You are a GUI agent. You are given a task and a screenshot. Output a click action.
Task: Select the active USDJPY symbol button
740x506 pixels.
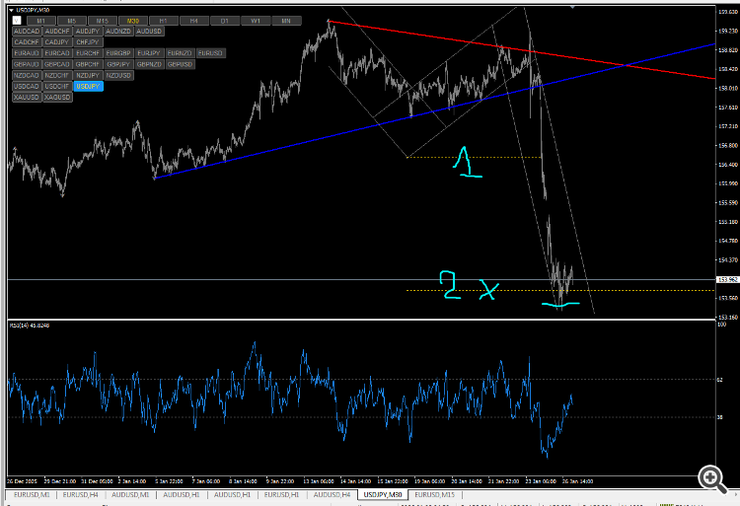pos(88,86)
